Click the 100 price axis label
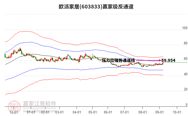 coord(185,28)
